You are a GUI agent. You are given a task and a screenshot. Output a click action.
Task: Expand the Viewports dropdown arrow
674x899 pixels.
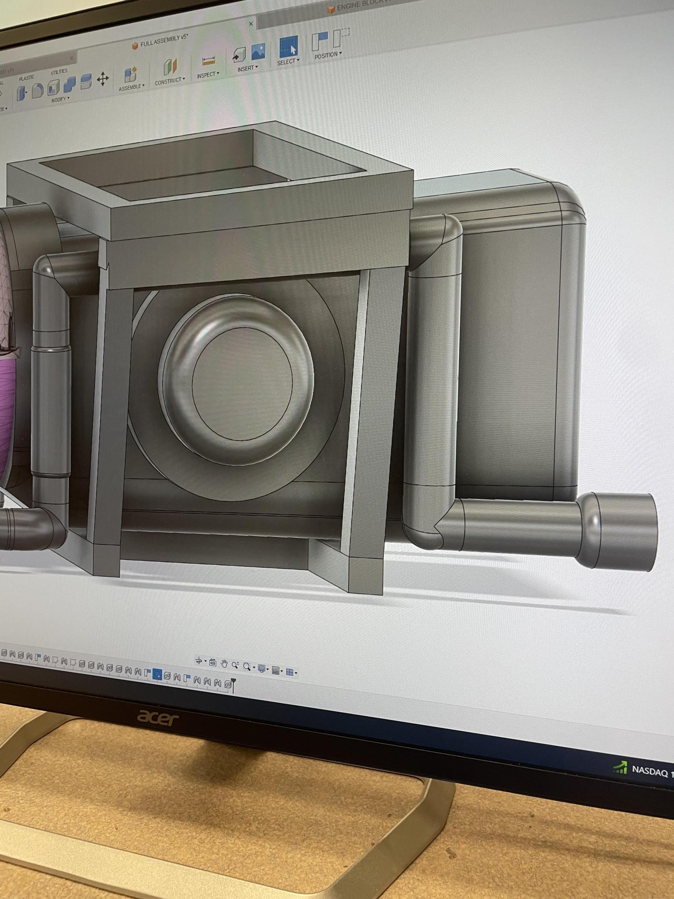(x=296, y=673)
